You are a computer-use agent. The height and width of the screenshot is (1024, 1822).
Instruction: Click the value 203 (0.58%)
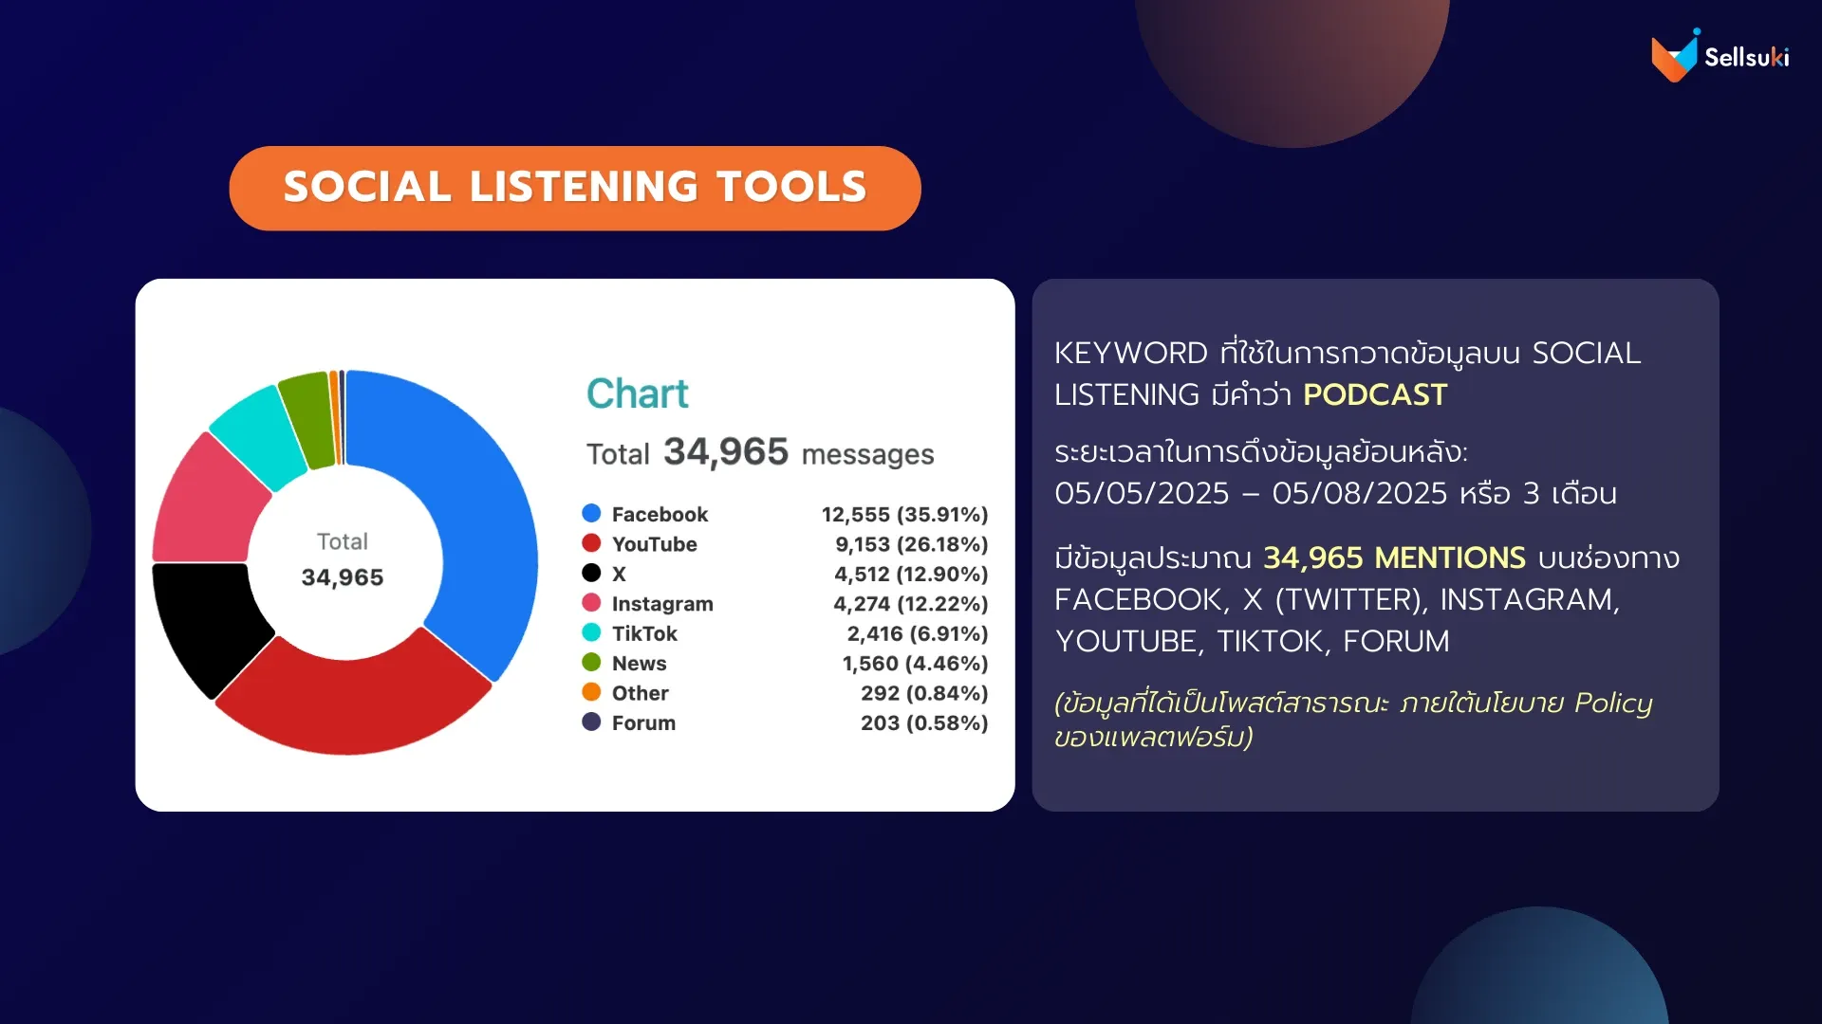coord(924,722)
